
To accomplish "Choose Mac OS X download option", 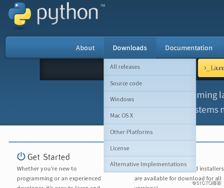I will (150, 115).
